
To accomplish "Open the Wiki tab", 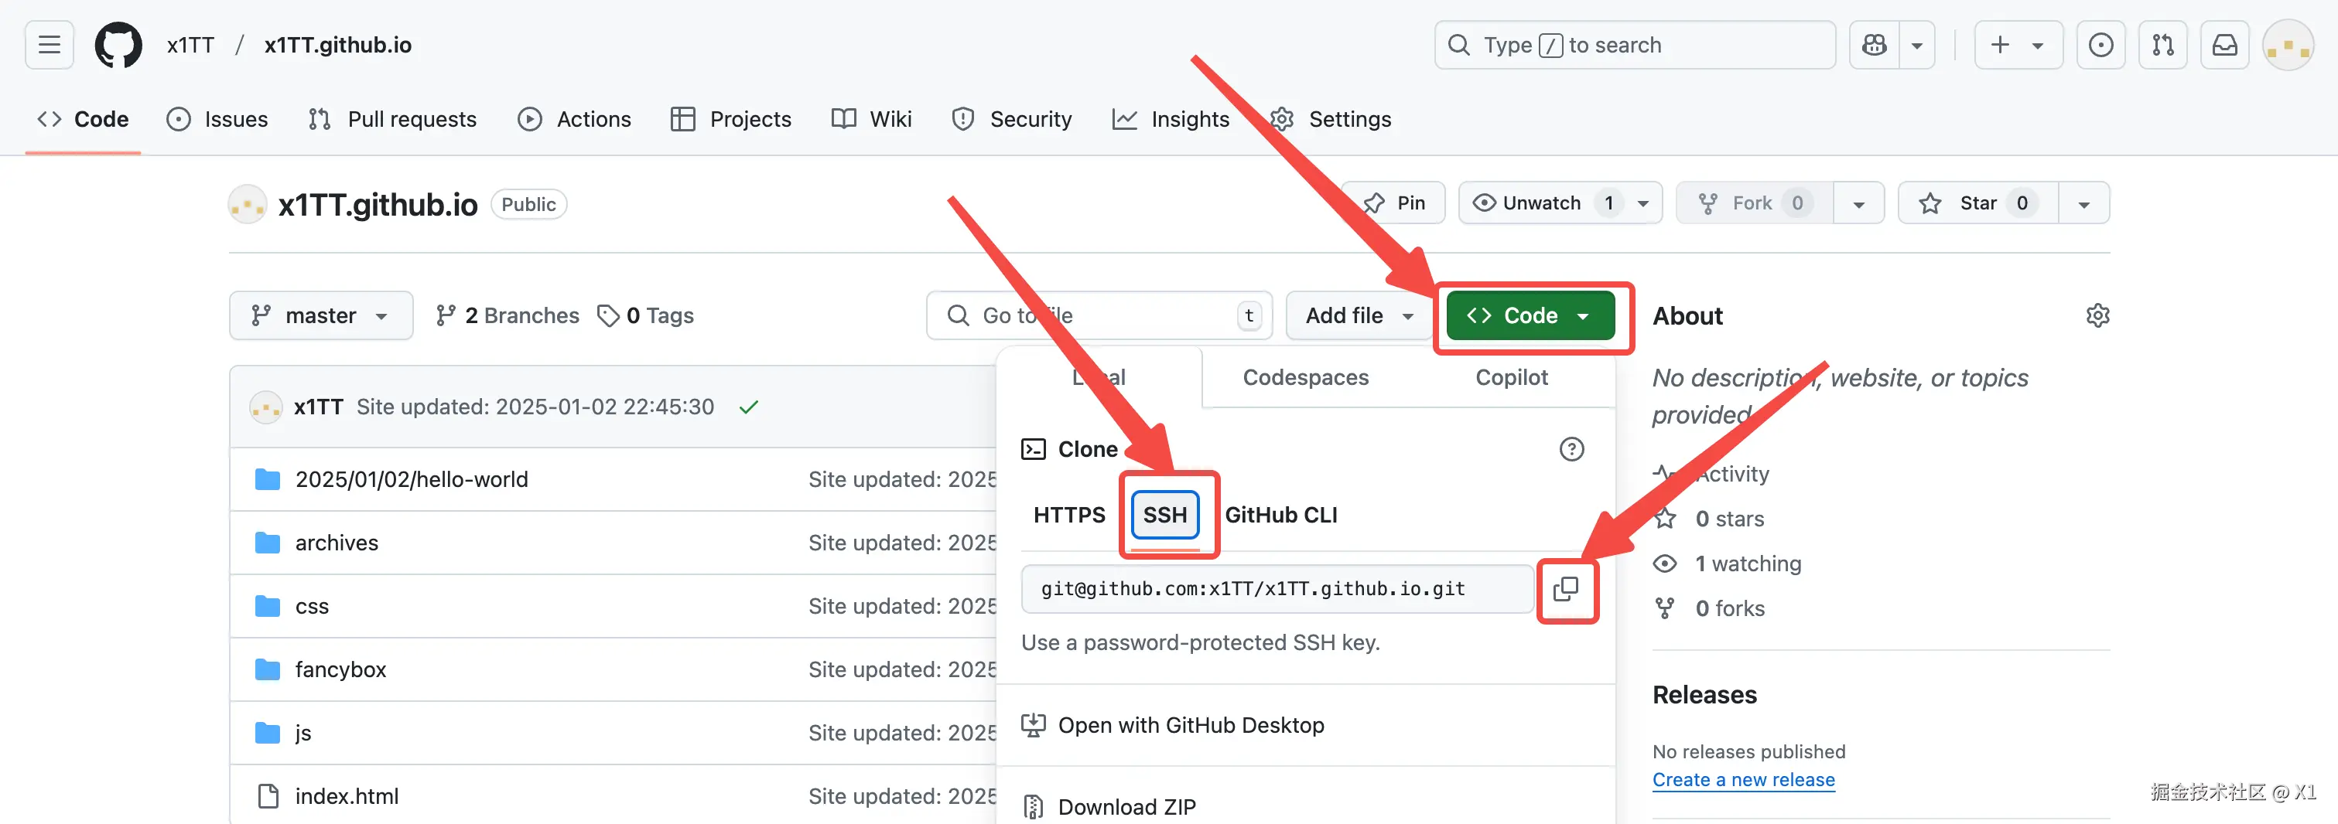I will pyautogui.click(x=872, y=119).
